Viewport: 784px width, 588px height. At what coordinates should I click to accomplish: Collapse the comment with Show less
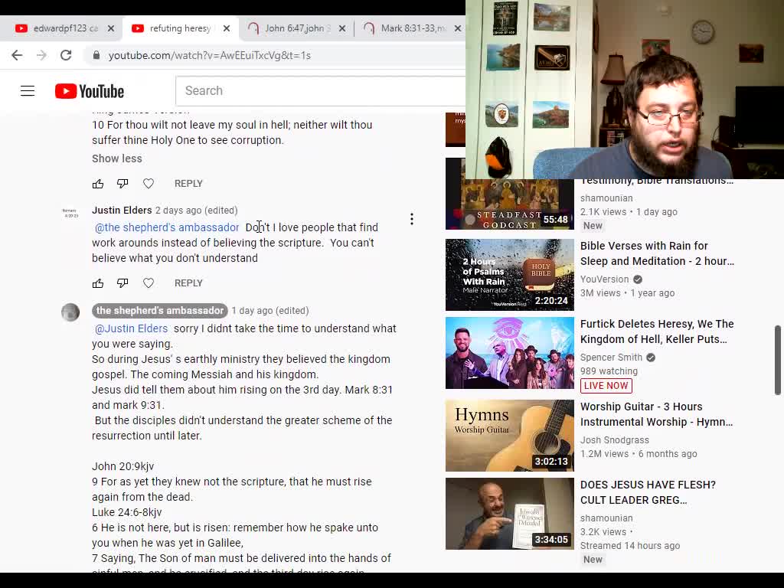[x=117, y=158]
